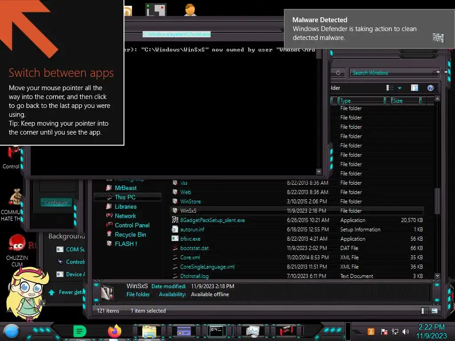
Task: Switch to the purple card window taskbar icon
Action: (x=184, y=331)
